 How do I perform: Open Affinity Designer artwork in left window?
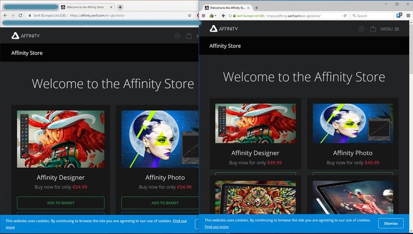click(61, 139)
